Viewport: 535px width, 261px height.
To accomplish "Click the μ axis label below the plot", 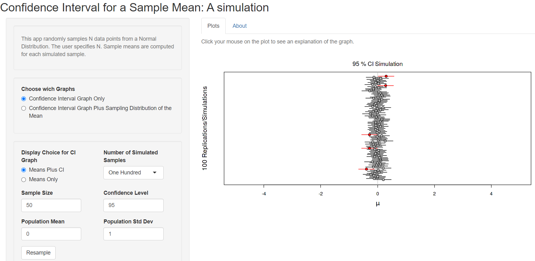I will point(378,204).
